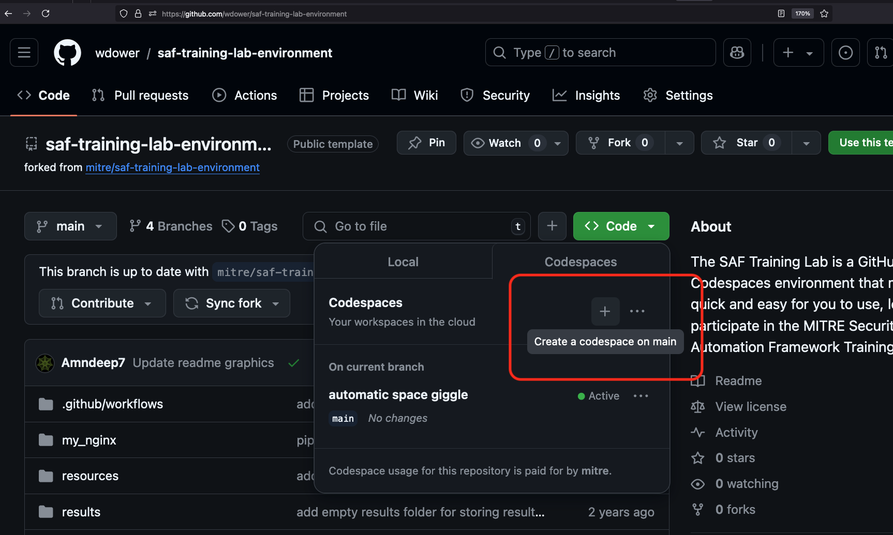Switch to the Local tab in Code popup
This screenshot has width=893, height=535.
point(403,262)
